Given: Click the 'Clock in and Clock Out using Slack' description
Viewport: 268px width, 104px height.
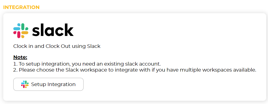Looking at the screenshot, I should (x=57, y=46).
